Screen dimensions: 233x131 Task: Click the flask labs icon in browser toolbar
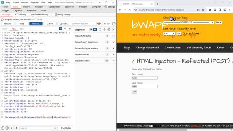point(215,10)
